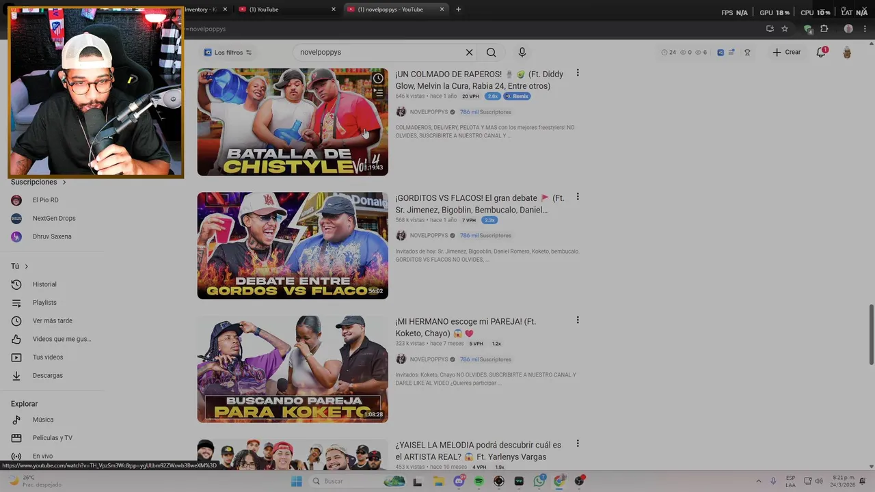The width and height of the screenshot is (875, 492).
Task: Click the blue vidIQ camera icon
Action: point(721,53)
